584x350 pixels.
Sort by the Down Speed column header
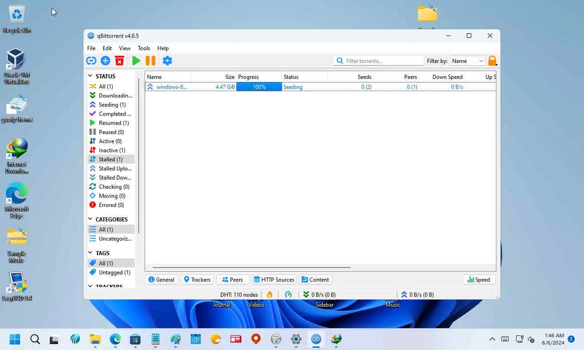tap(441, 77)
